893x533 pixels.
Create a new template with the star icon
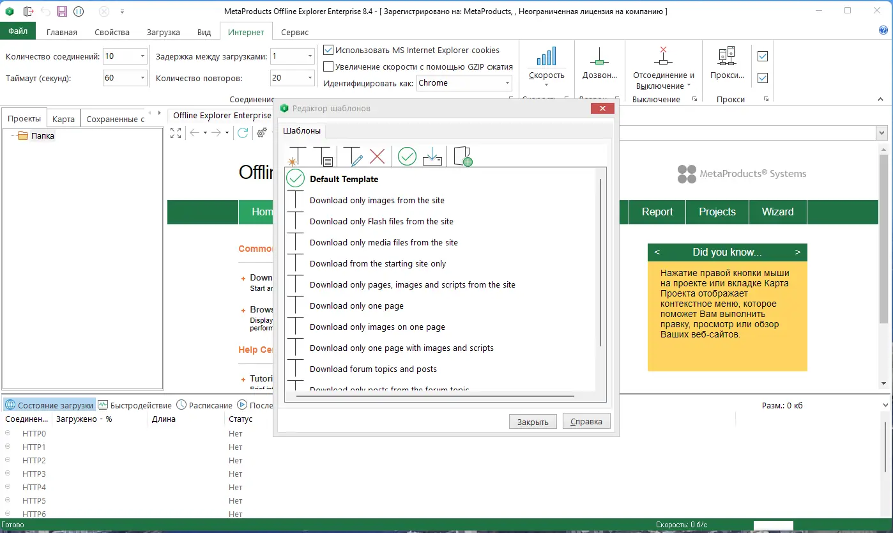pyautogui.click(x=296, y=156)
